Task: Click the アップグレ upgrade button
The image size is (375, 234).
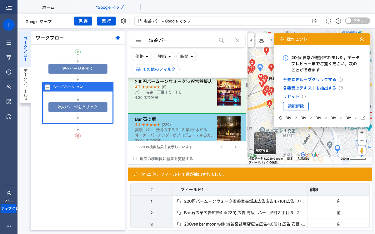Action: 9,208
